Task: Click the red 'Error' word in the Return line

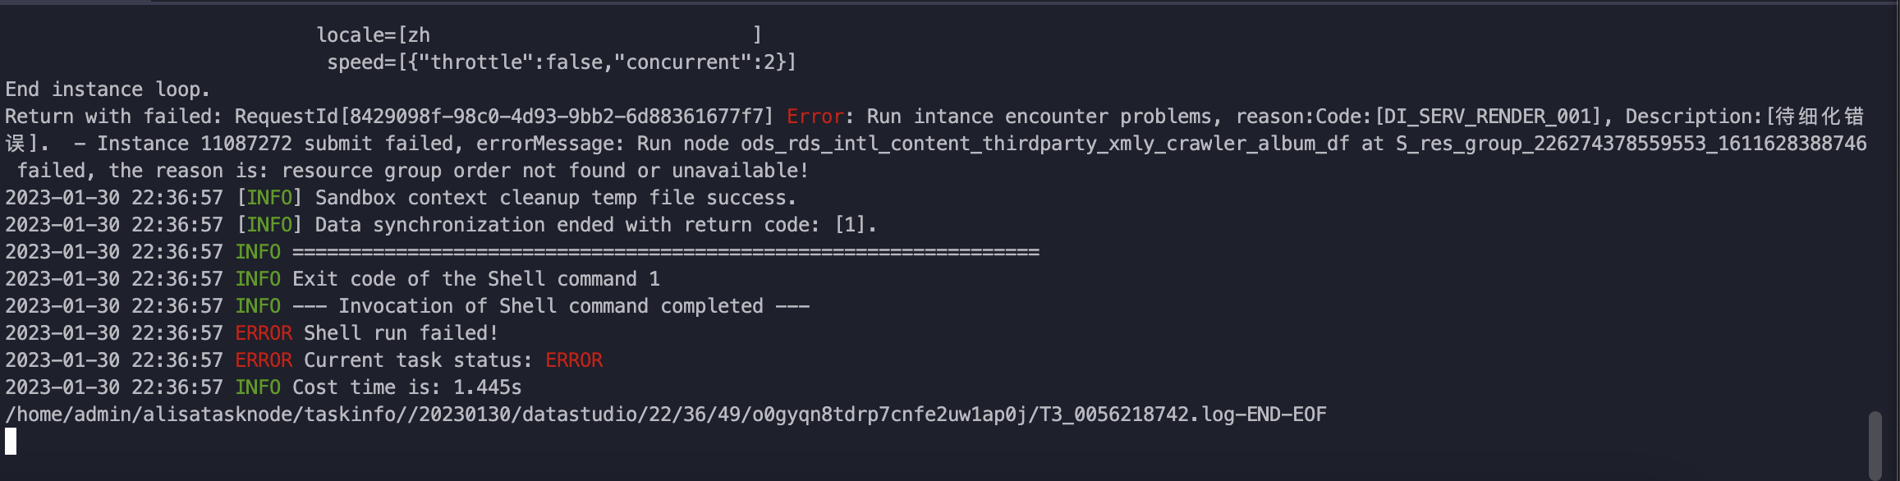Action: coord(815,117)
